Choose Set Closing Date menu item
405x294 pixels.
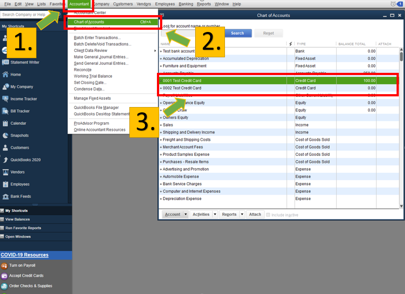[113, 83]
